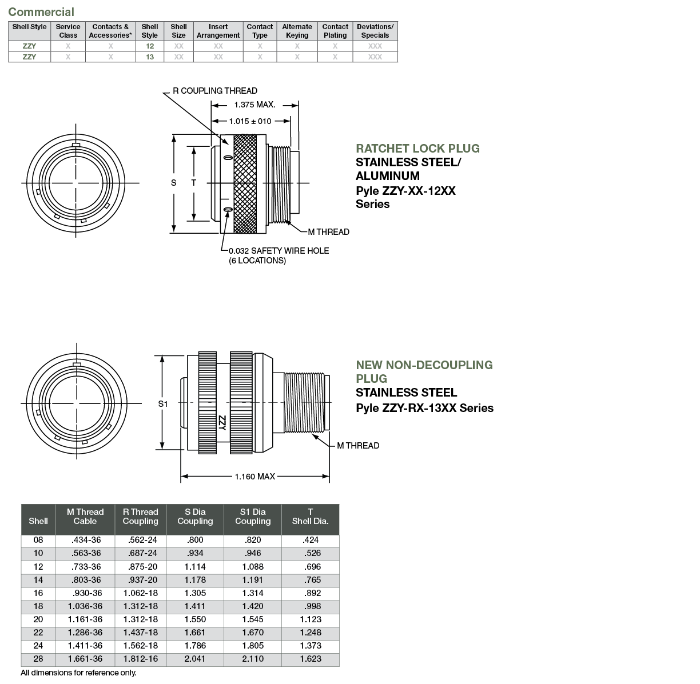Select the "Pyle ZZY-RX-13XX Series" text

tap(424, 408)
